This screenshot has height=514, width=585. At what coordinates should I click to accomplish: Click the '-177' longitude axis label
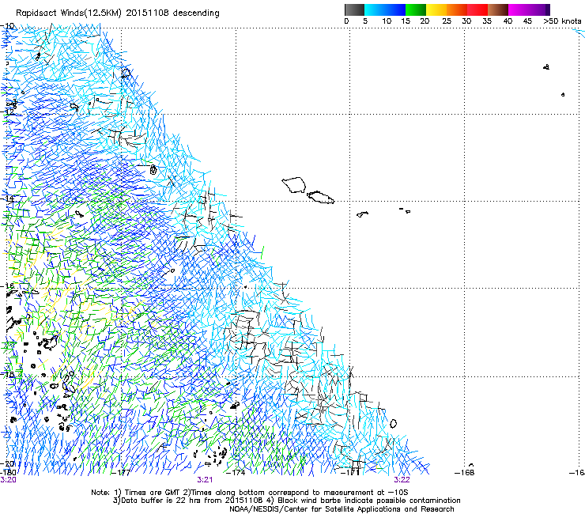(121, 473)
